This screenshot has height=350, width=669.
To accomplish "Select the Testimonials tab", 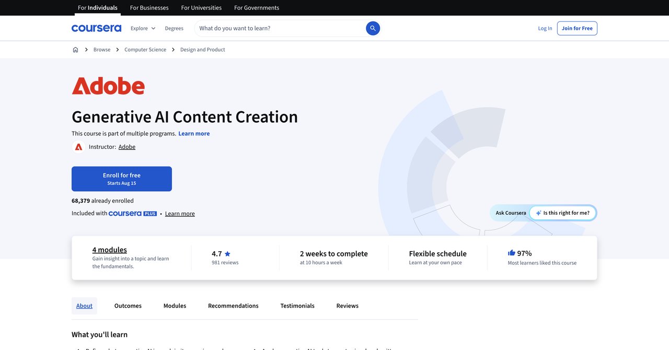I will (x=297, y=306).
